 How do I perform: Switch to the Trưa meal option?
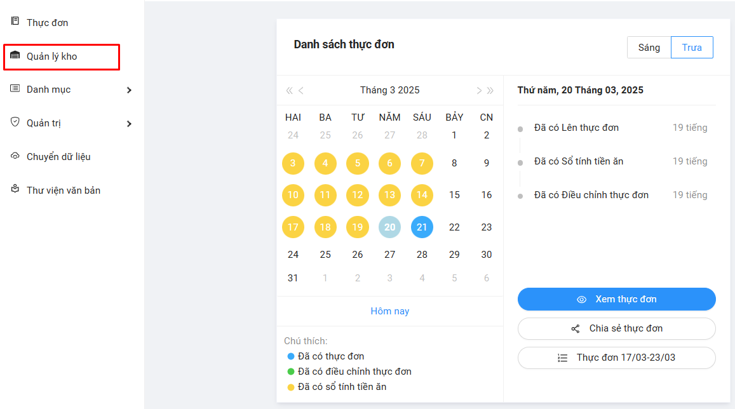[692, 48]
